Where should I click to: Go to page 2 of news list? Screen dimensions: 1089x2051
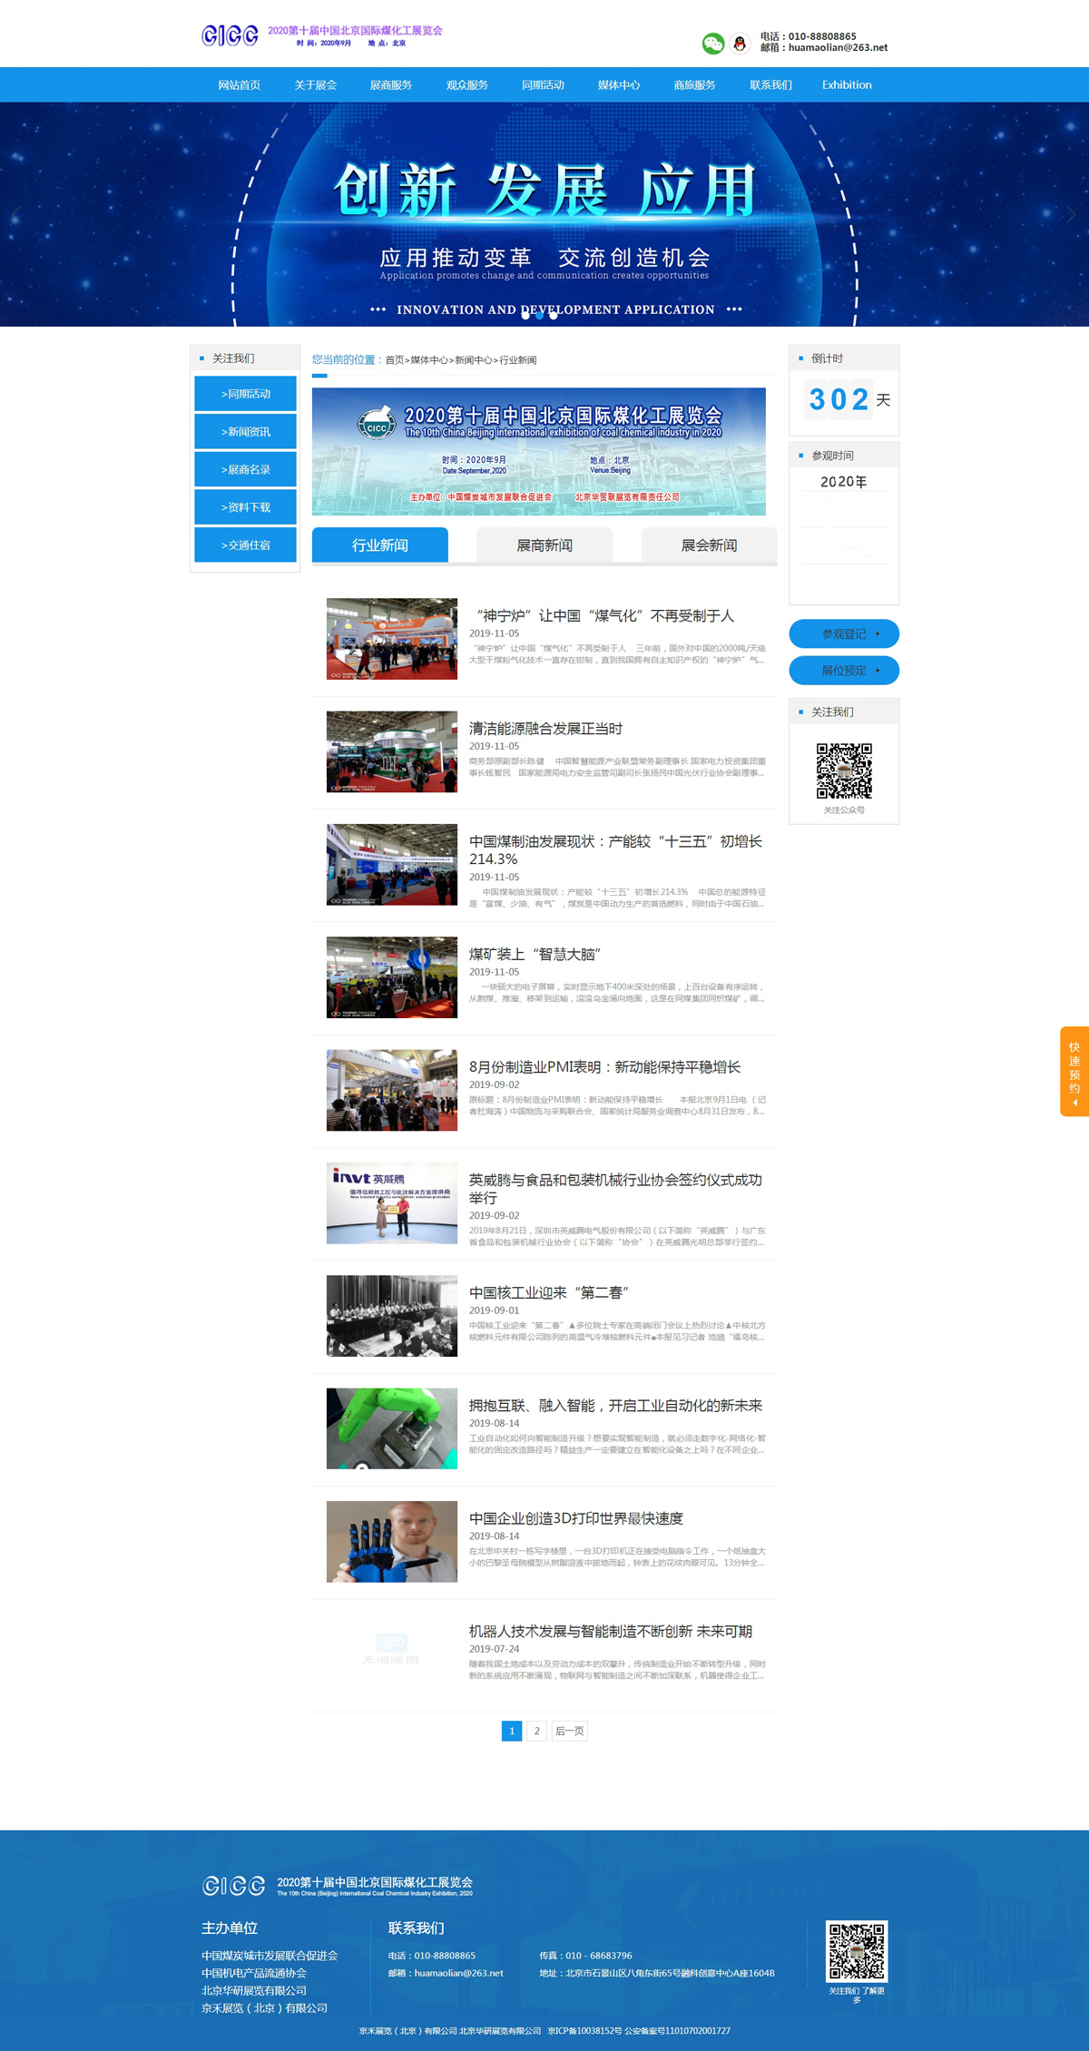tap(536, 1731)
